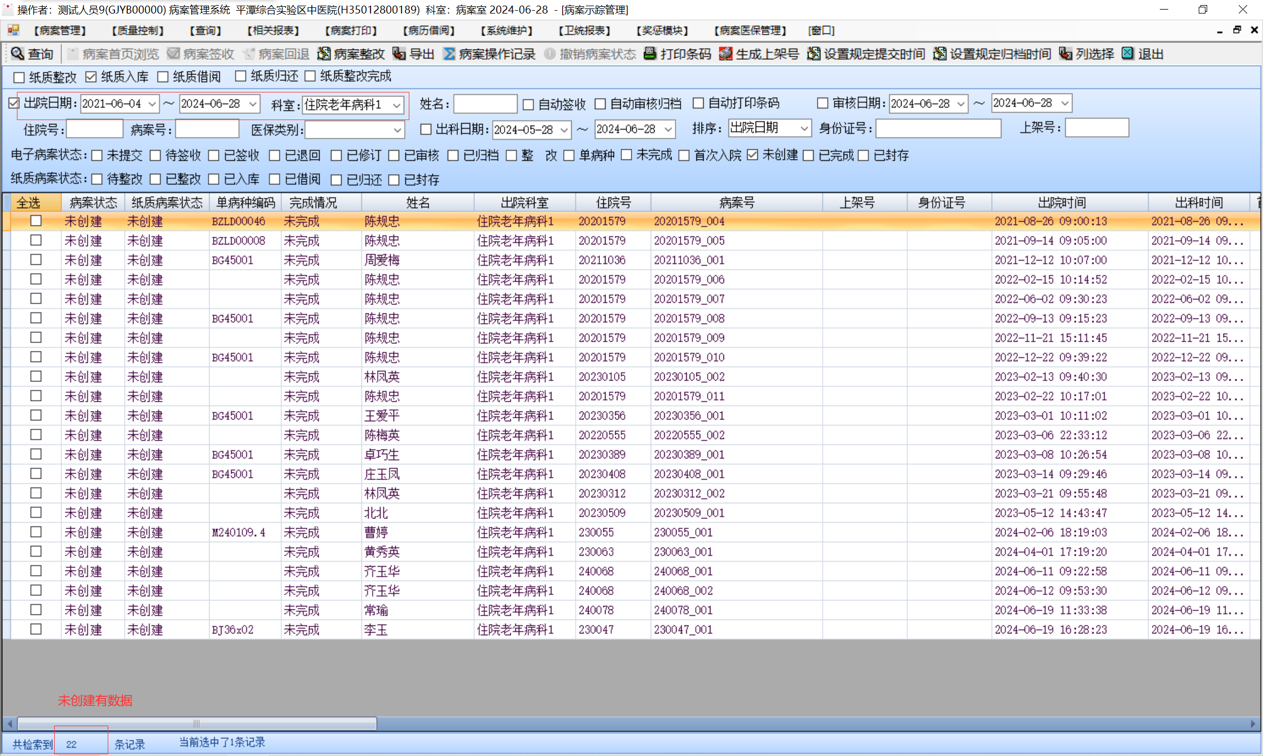Click the 设置规定提交时间 icon
1263x756 pixels.
click(x=814, y=54)
